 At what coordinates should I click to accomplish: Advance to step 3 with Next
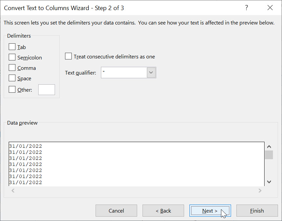[x=210, y=211]
